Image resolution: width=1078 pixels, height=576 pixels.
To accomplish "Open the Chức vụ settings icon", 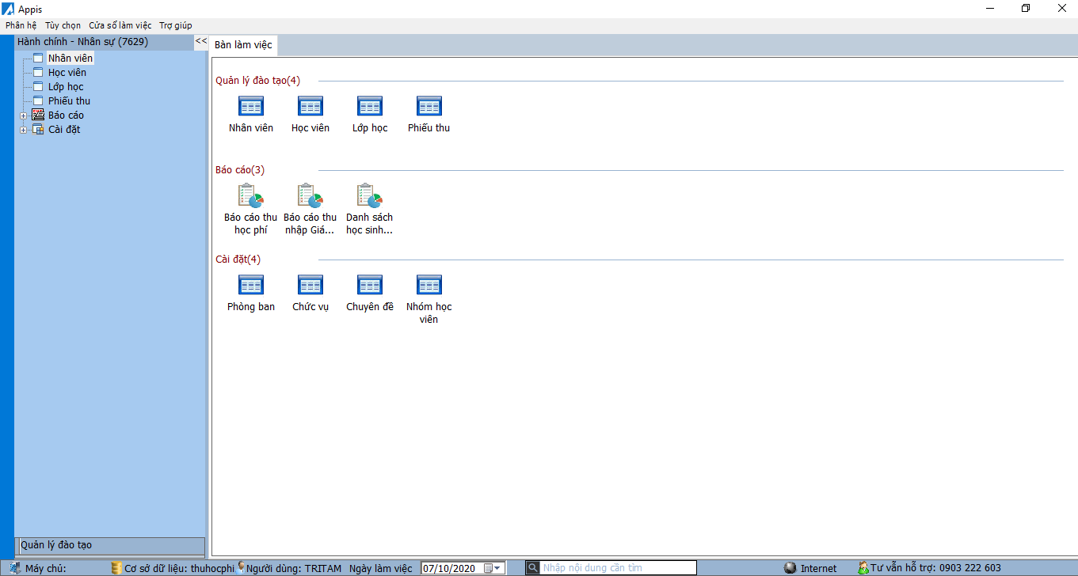I will (310, 285).
